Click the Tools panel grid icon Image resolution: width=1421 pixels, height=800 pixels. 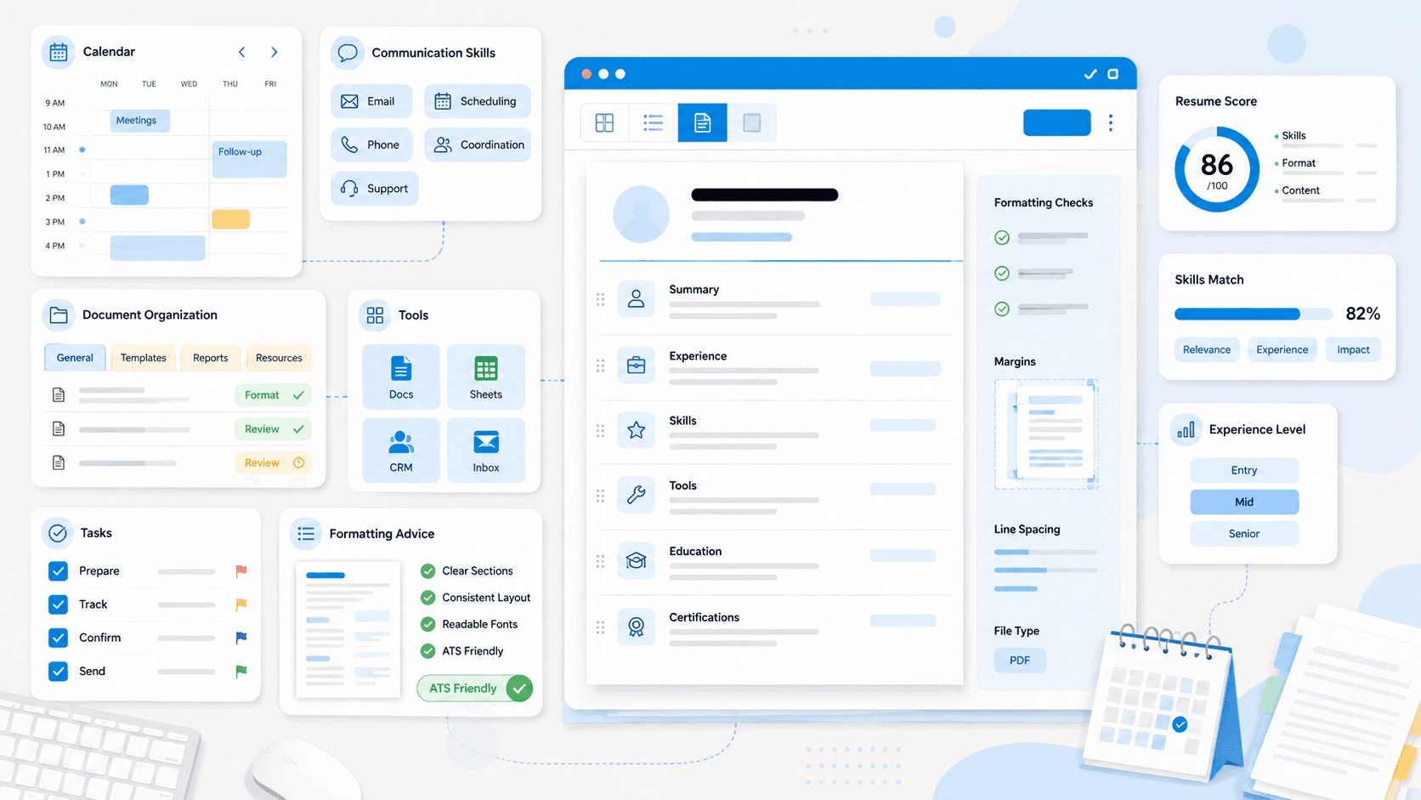[375, 315]
